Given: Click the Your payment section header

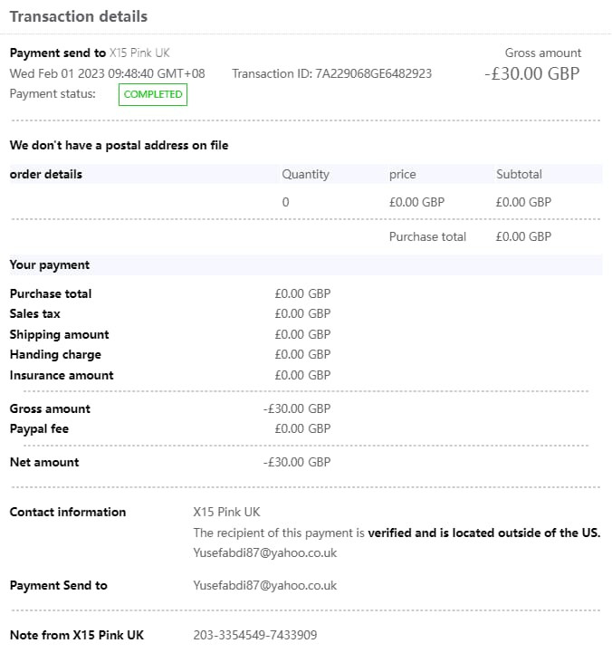Looking at the screenshot, I should (x=49, y=264).
